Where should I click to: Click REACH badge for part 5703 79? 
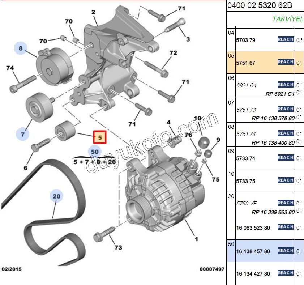pyautogui.click(x=285, y=39)
